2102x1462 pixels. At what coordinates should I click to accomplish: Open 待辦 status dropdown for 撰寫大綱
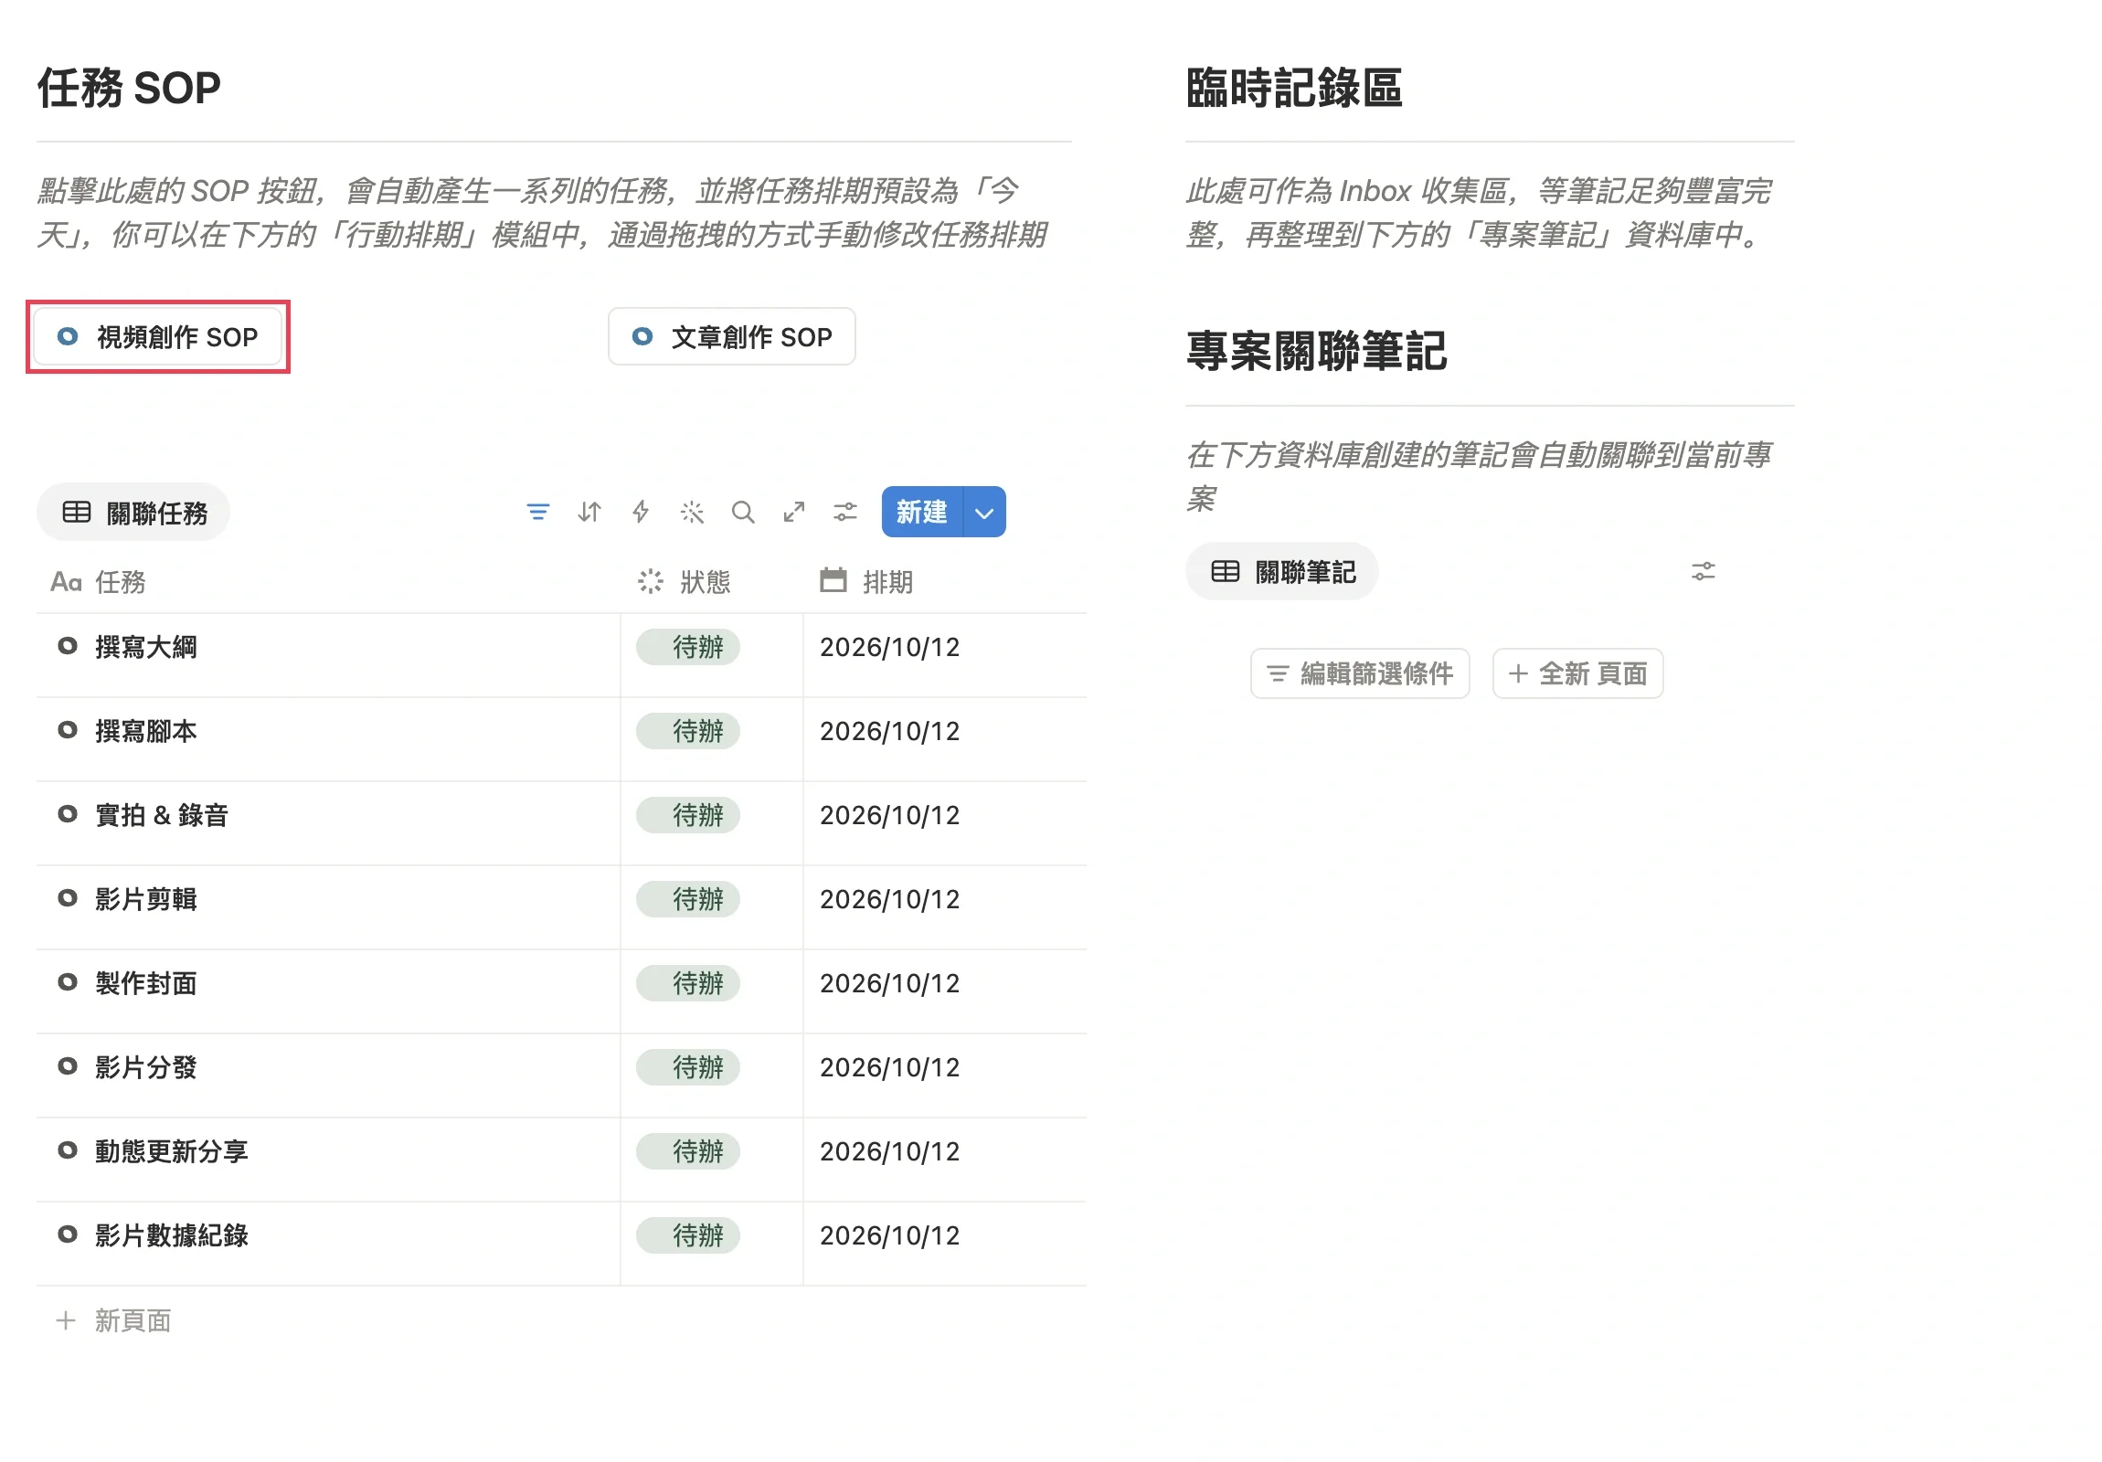[x=687, y=647]
